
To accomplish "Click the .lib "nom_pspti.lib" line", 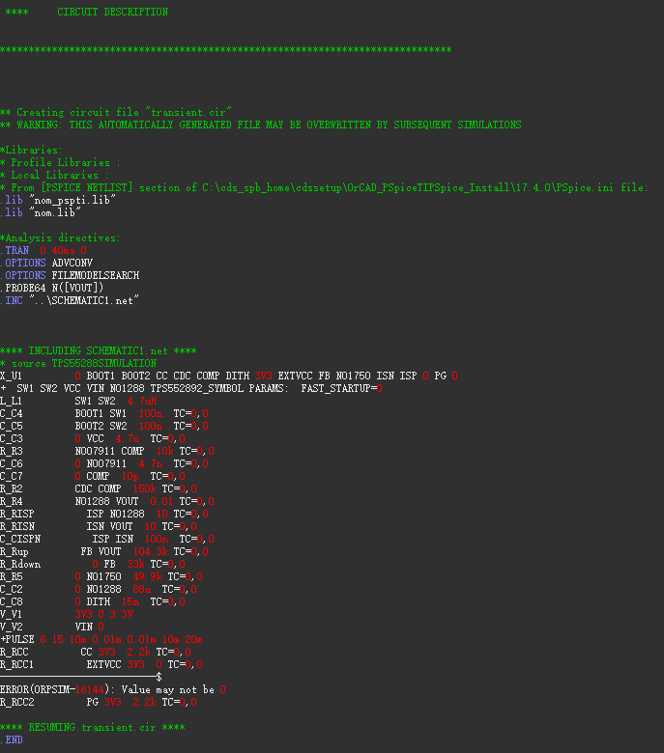I will coord(58,200).
